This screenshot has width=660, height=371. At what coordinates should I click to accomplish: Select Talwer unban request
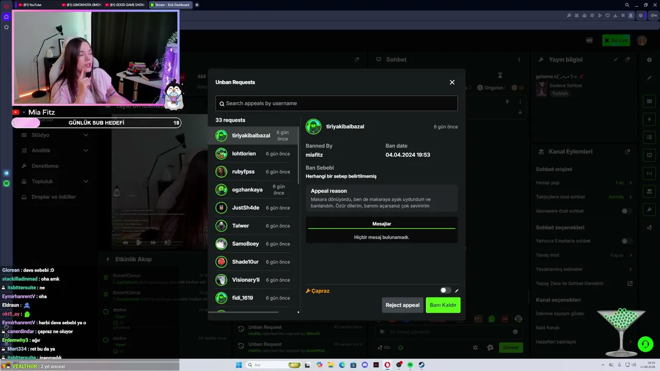pos(253,226)
